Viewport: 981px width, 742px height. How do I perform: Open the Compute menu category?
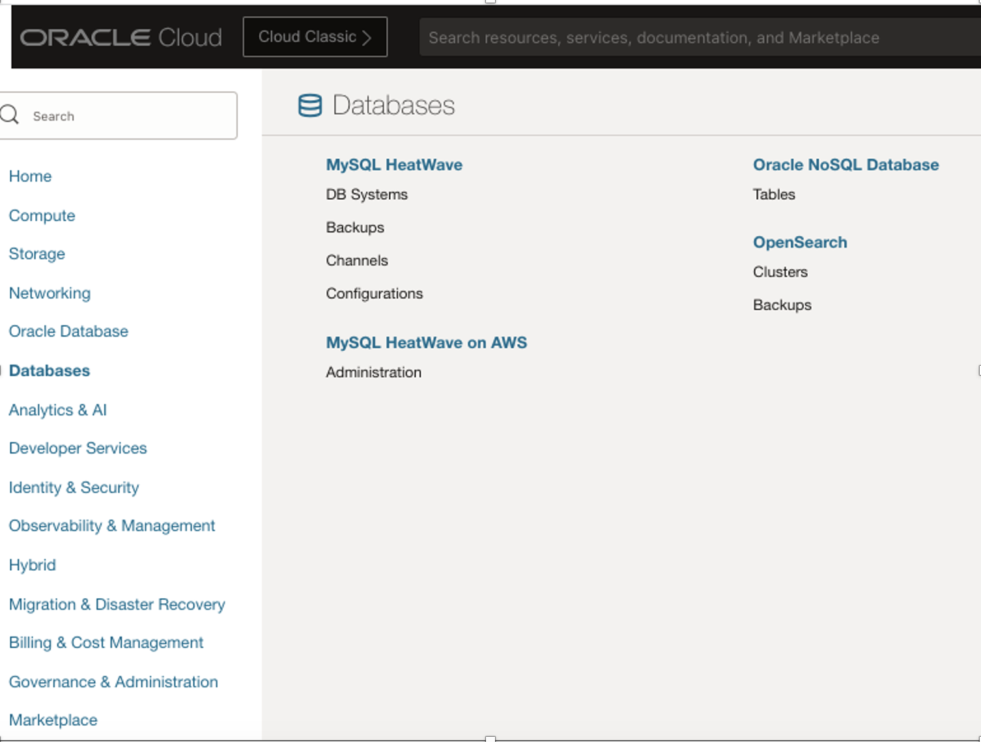pos(42,215)
